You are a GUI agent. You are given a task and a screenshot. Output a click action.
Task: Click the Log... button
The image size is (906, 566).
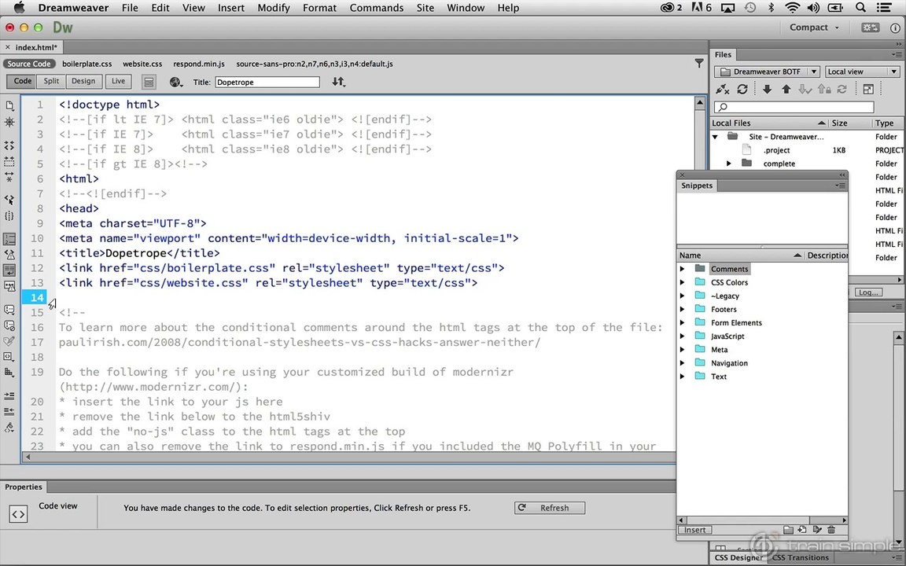(x=867, y=292)
